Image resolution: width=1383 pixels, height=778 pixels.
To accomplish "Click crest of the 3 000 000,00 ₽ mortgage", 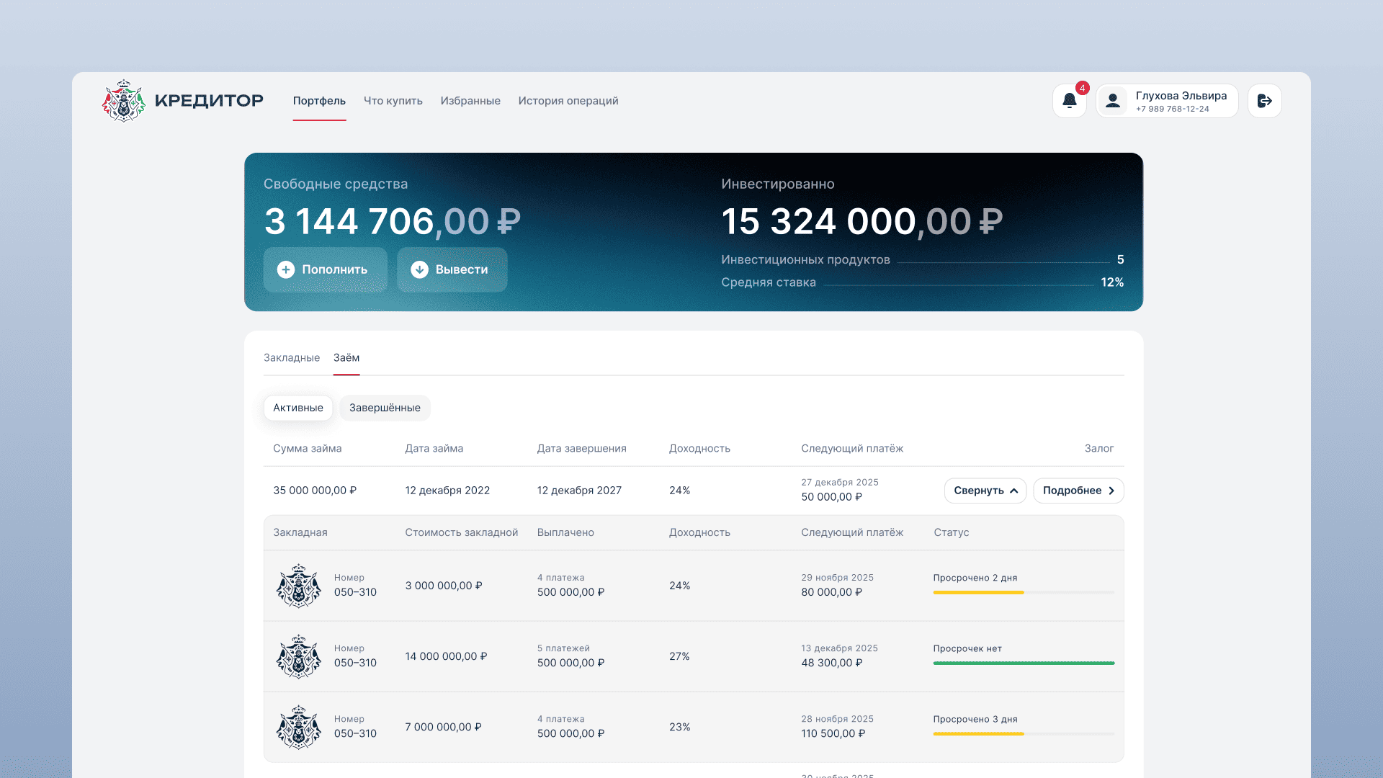I will [298, 586].
